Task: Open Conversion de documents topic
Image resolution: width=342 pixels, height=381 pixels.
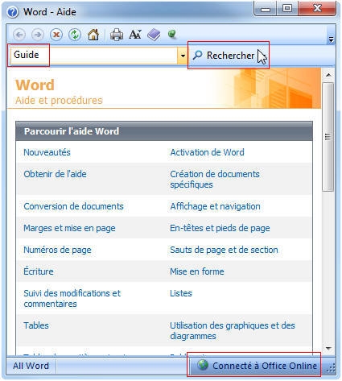Action: click(x=73, y=206)
